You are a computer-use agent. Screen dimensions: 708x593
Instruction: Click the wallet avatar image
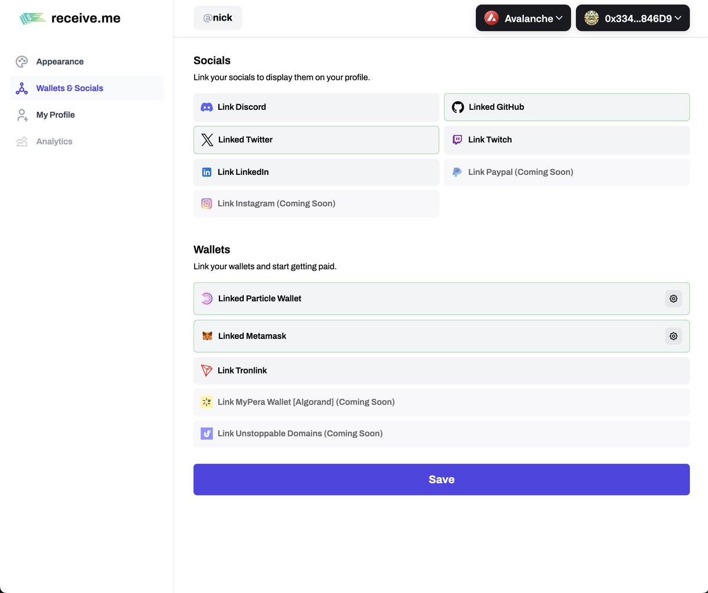[x=592, y=18]
